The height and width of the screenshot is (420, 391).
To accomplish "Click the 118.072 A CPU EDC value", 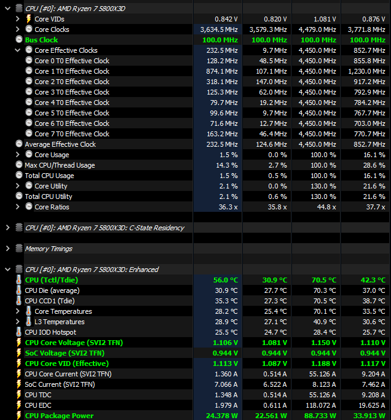I will (321, 405).
